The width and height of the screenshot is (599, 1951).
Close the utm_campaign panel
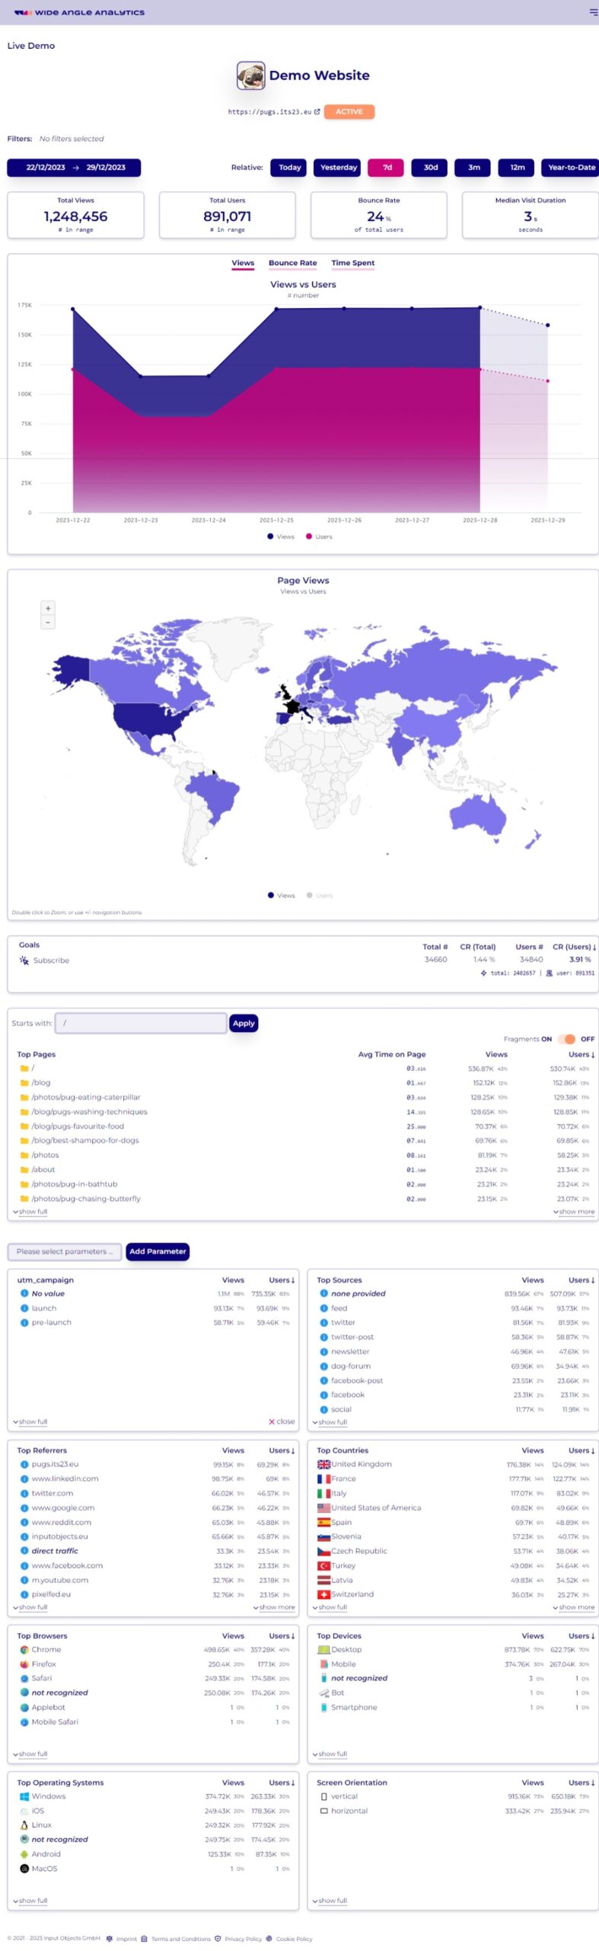[x=282, y=1421]
